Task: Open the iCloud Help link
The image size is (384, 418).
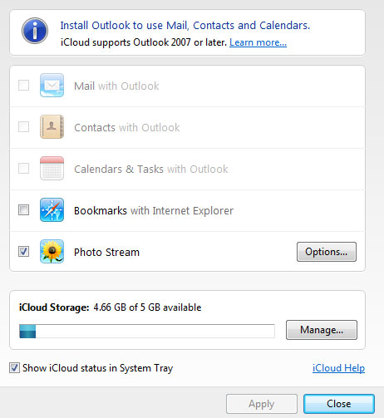Action: (x=338, y=368)
